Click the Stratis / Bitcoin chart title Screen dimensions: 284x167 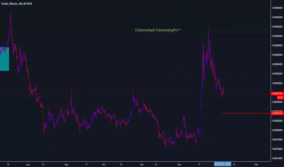[17, 4]
